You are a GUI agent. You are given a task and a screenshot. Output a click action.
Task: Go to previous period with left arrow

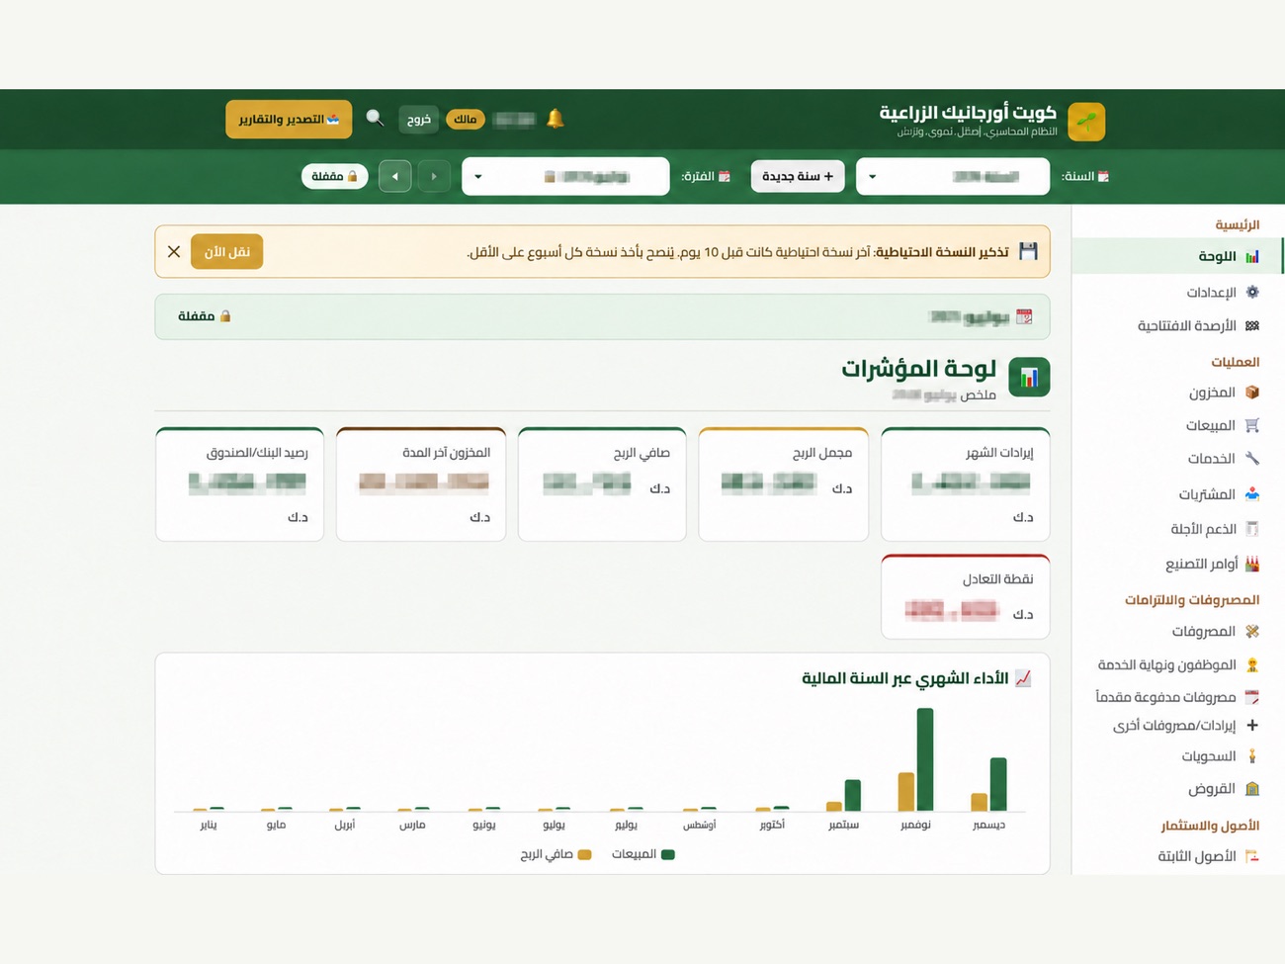click(x=395, y=176)
